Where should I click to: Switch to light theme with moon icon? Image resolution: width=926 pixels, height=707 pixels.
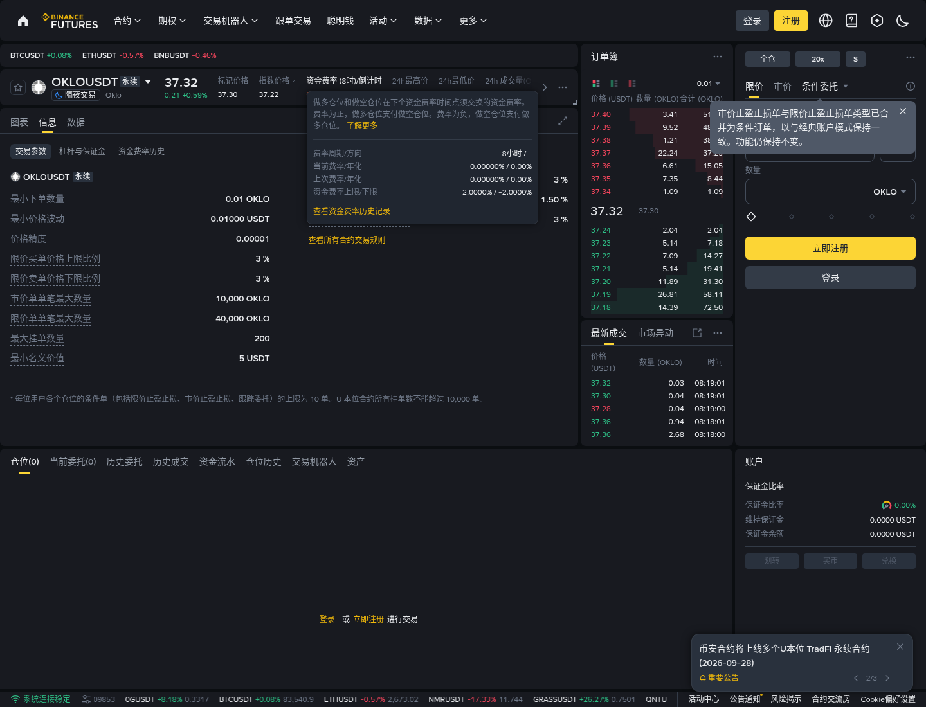(x=903, y=21)
